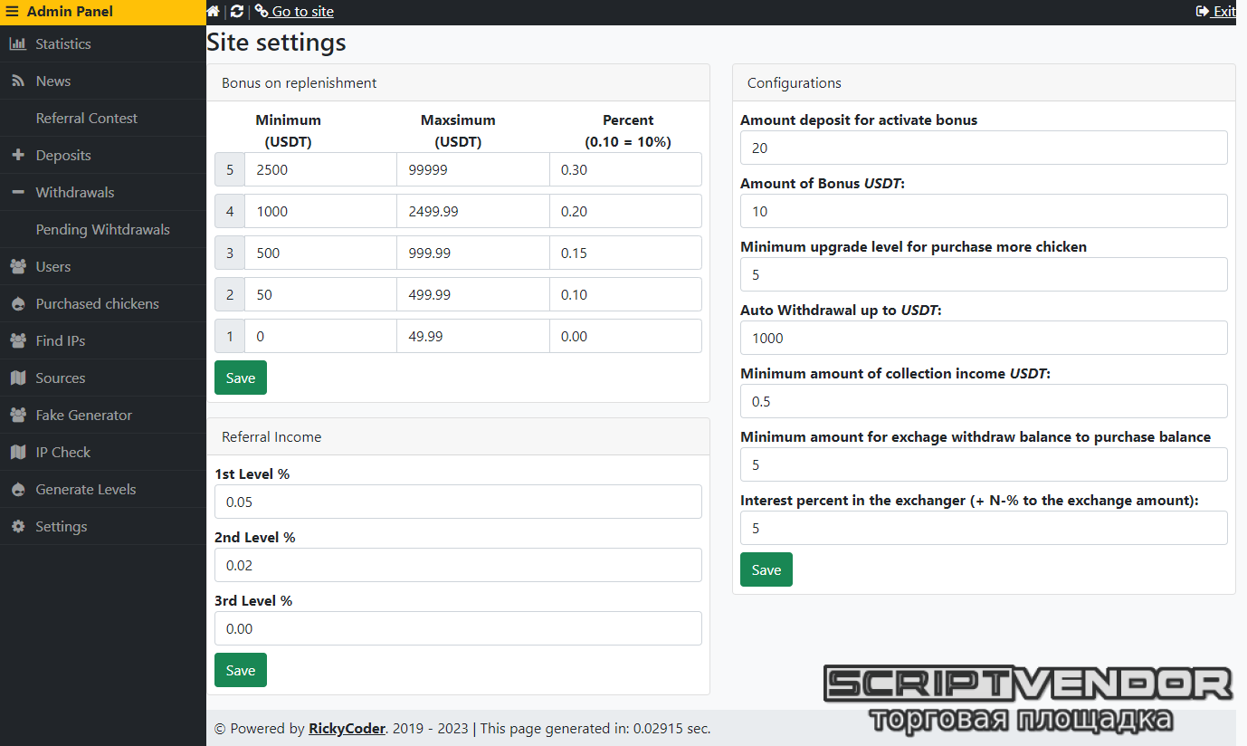Click the gear icon next to Settings
This screenshot has height=746, width=1247.
tap(17, 526)
